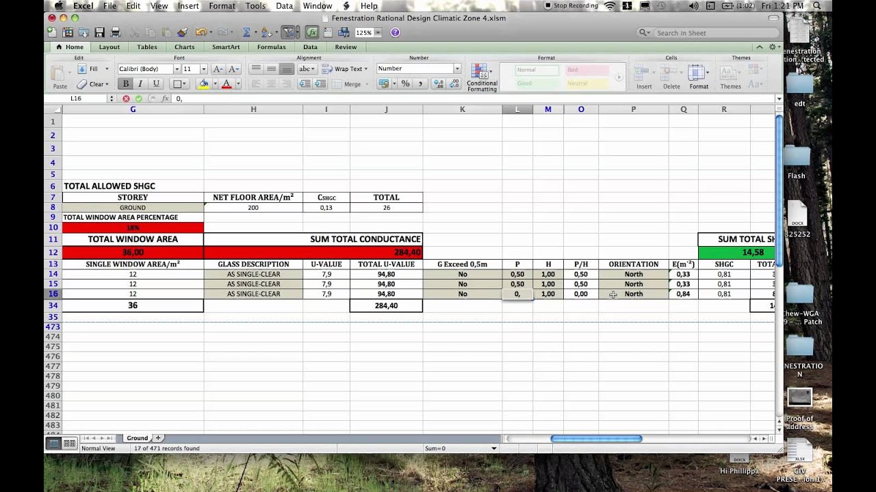
Task: Switch to the Tables ribbon tab
Action: point(146,47)
